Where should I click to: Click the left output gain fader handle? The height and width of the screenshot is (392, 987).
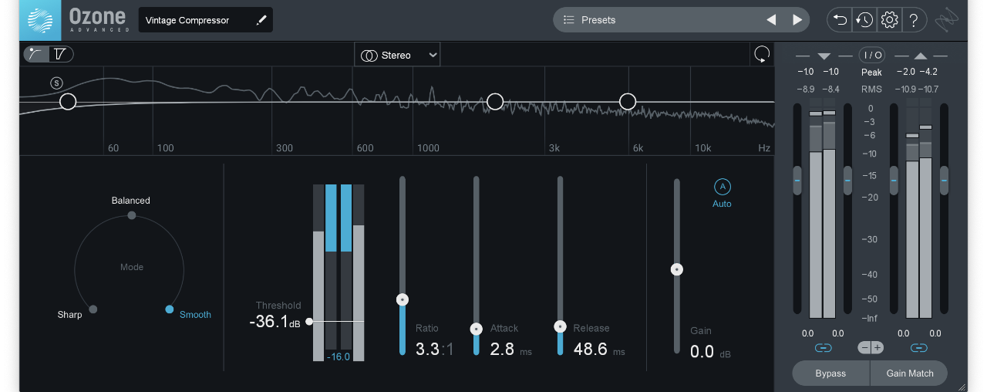[894, 181]
